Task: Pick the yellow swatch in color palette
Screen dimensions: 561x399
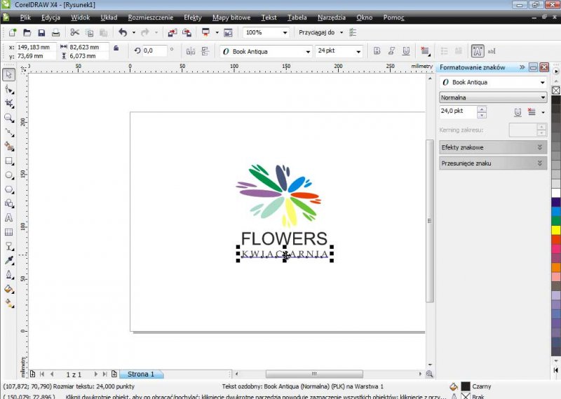Action: click(556, 229)
